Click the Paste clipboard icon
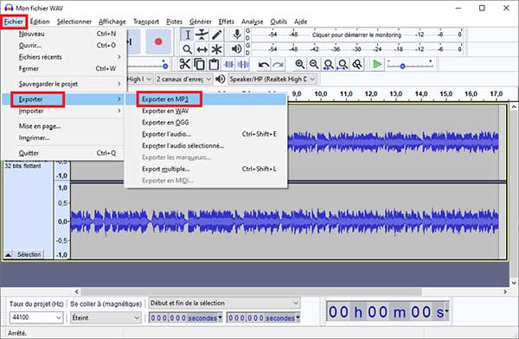The image size is (519, 339). [214, 64]
